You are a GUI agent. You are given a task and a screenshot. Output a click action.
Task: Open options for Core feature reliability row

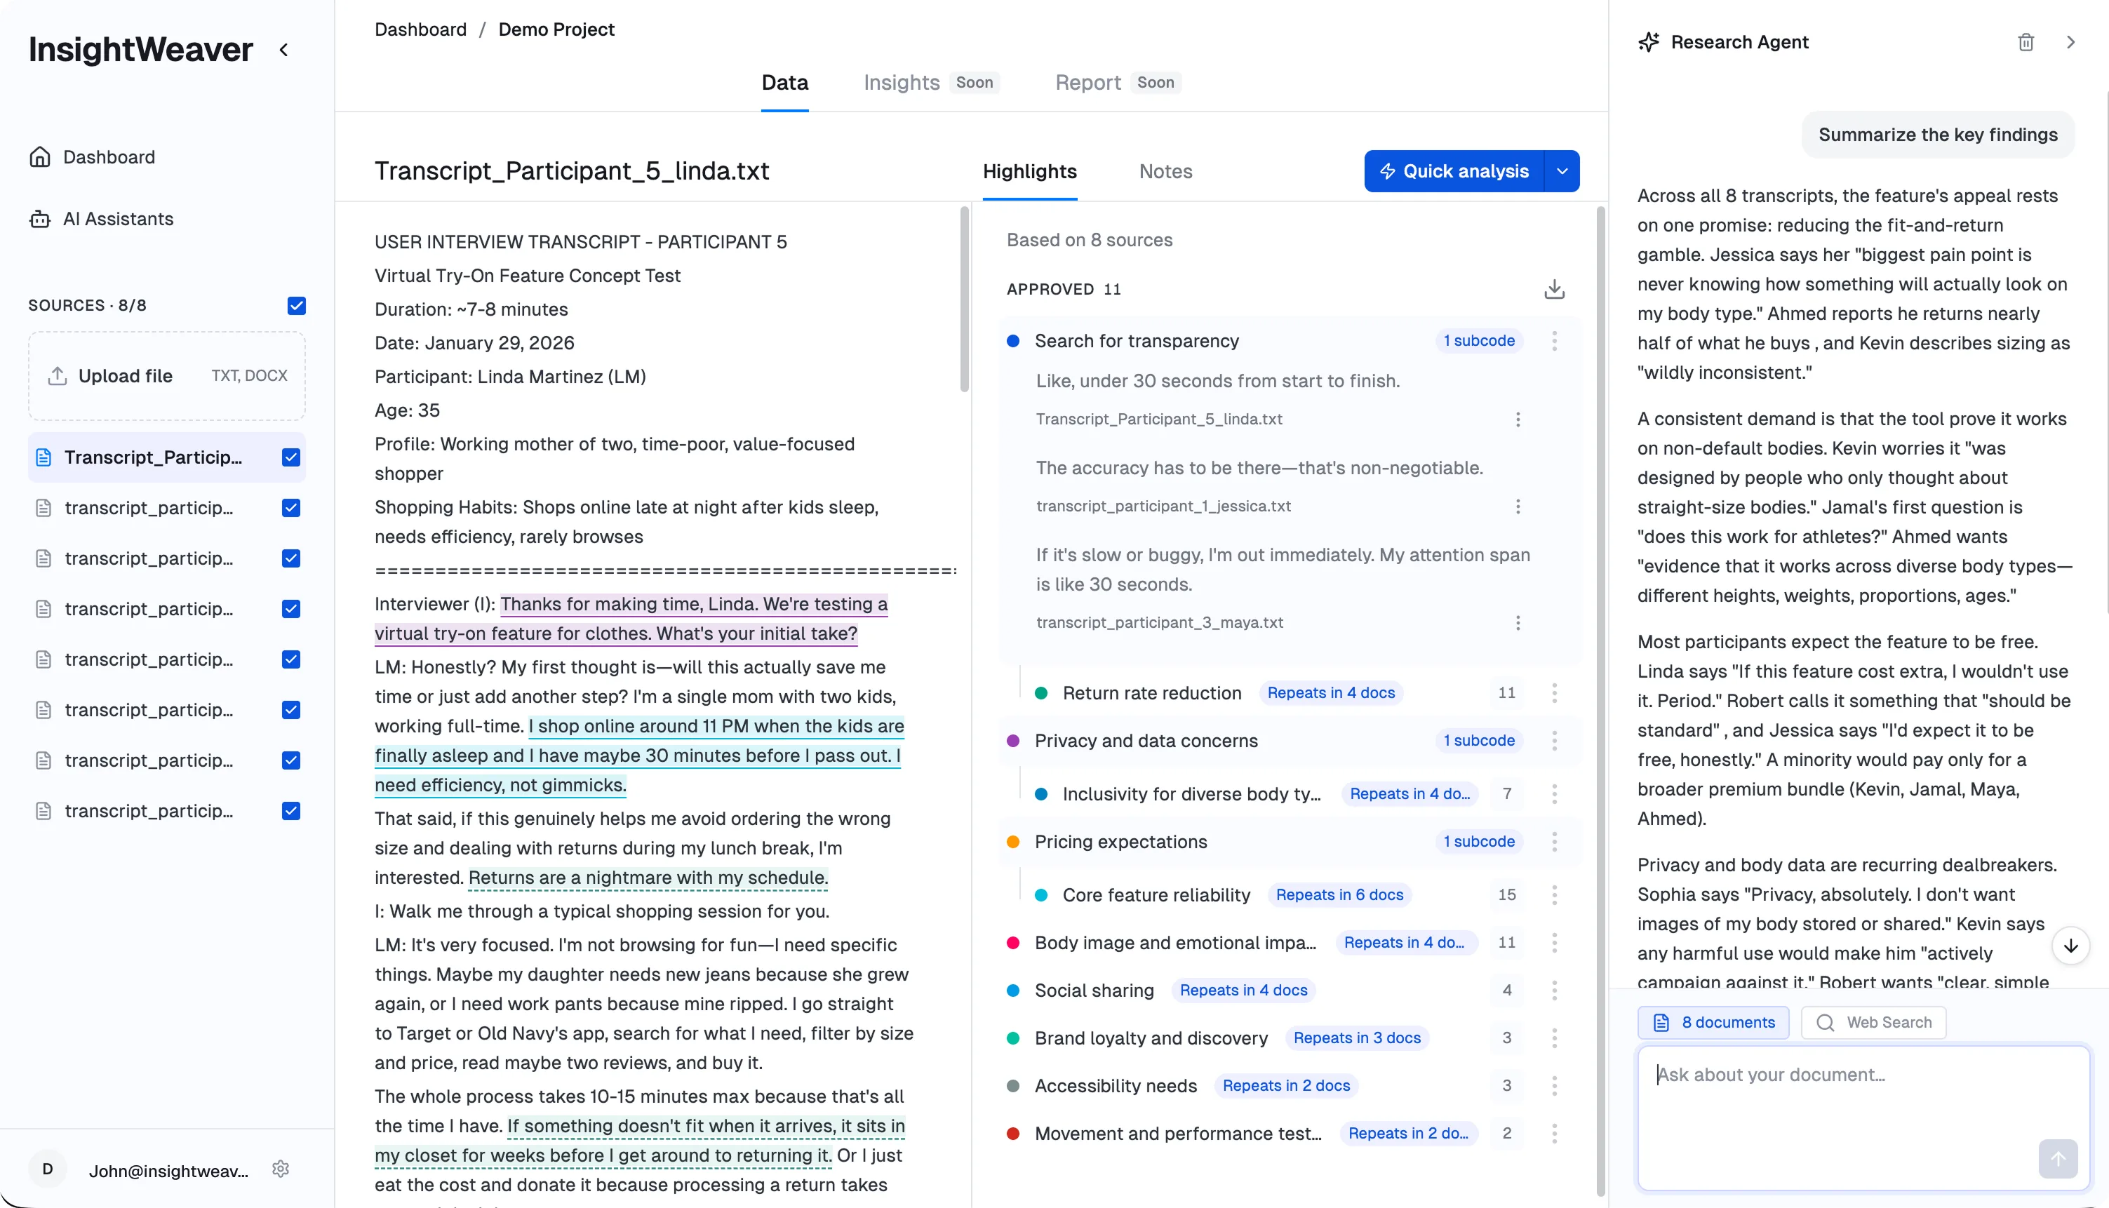coord(1554,895)
